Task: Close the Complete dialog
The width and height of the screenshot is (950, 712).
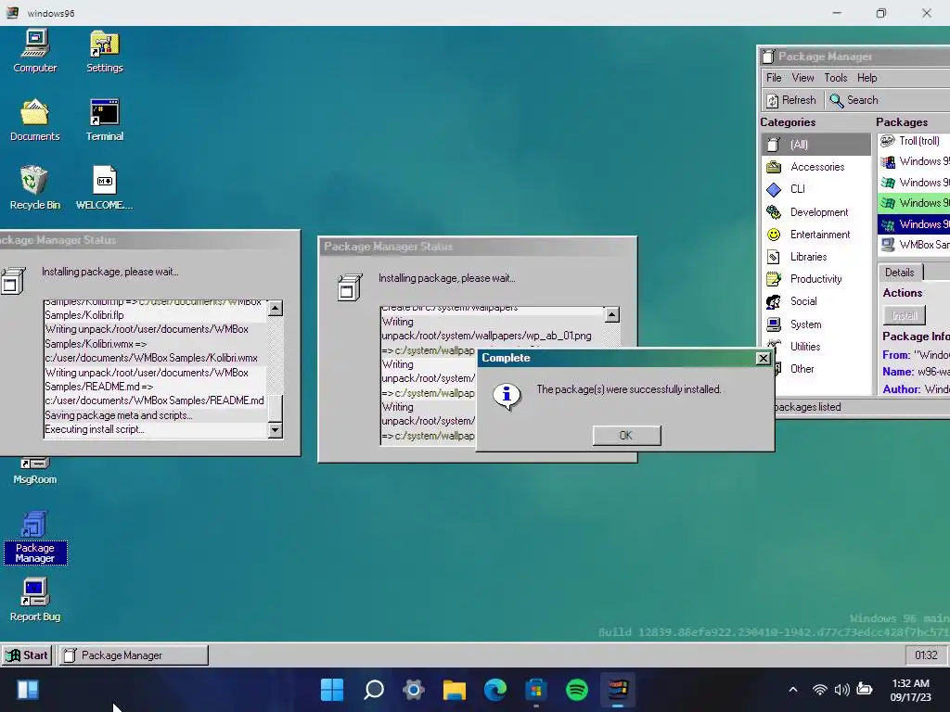Action: [x=764, y=359]
